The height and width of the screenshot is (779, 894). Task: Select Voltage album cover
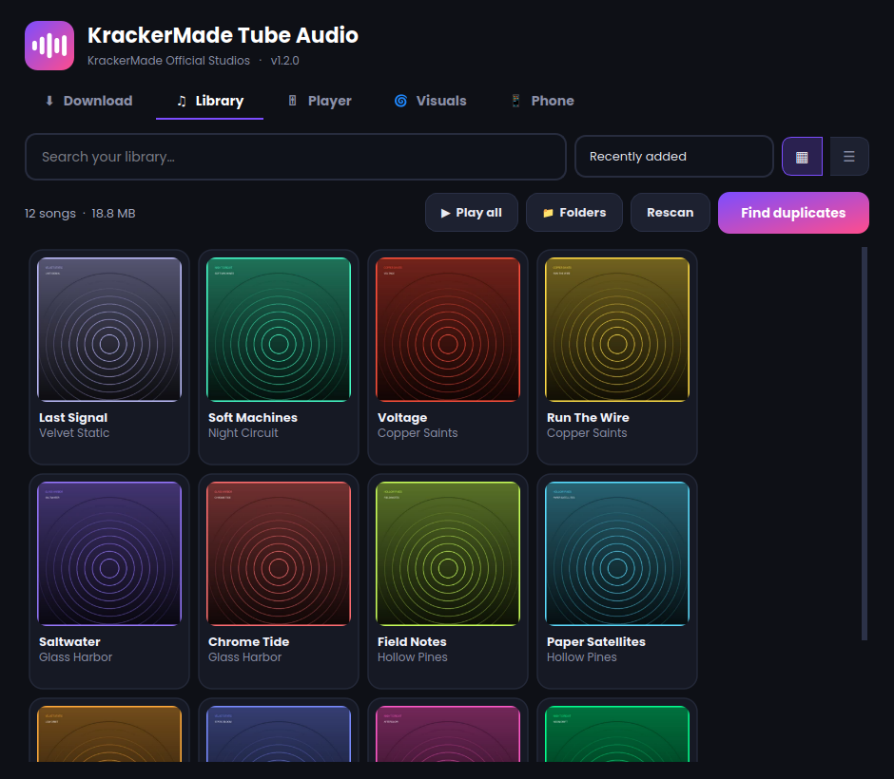point(448,329)
